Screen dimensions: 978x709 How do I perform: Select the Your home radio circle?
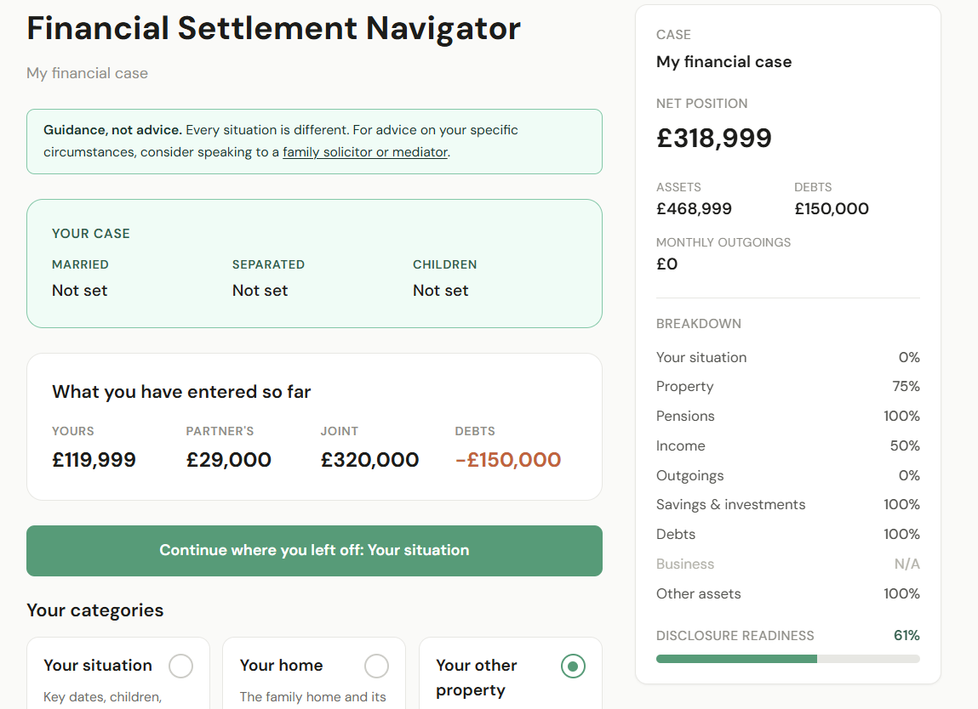(376, 666)
